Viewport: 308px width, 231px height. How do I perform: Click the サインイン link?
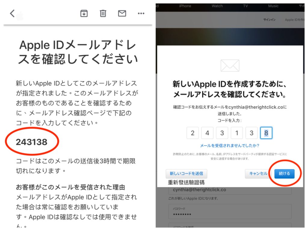coord(269,20)
